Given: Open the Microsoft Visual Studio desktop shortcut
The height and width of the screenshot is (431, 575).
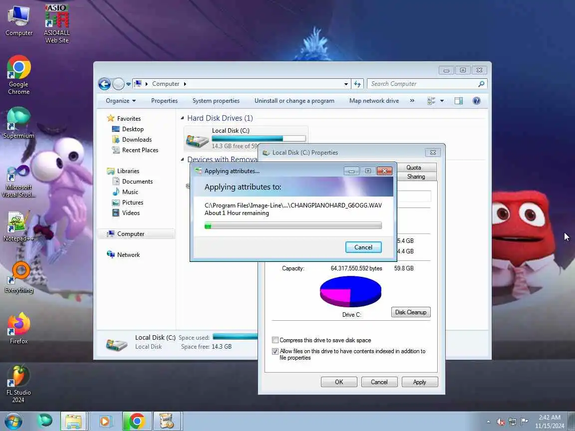Looking at the screenshot, I should (18, 182).
